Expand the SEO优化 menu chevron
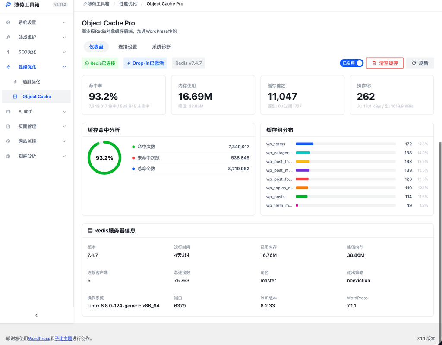442x345 pixels. click(x=64, y=52)
